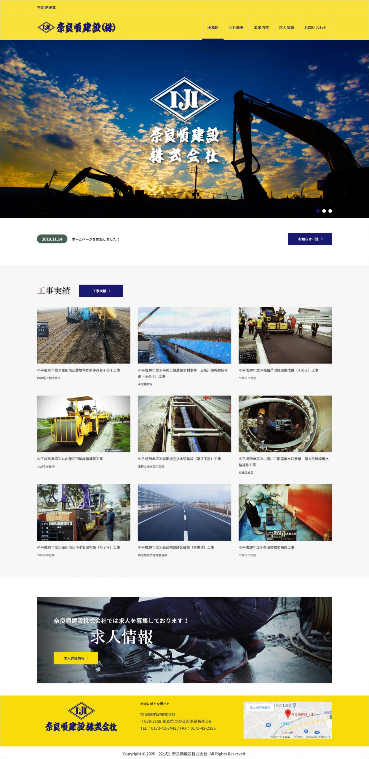Screen dimensions: 369x759
Task: Click the お知らせ一覧 button
Action: point(310,239)
